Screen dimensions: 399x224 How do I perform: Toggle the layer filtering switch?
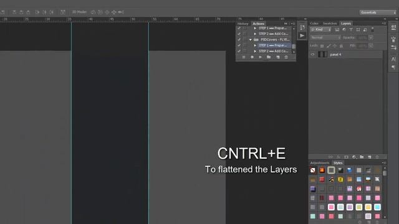pos(373,29)
